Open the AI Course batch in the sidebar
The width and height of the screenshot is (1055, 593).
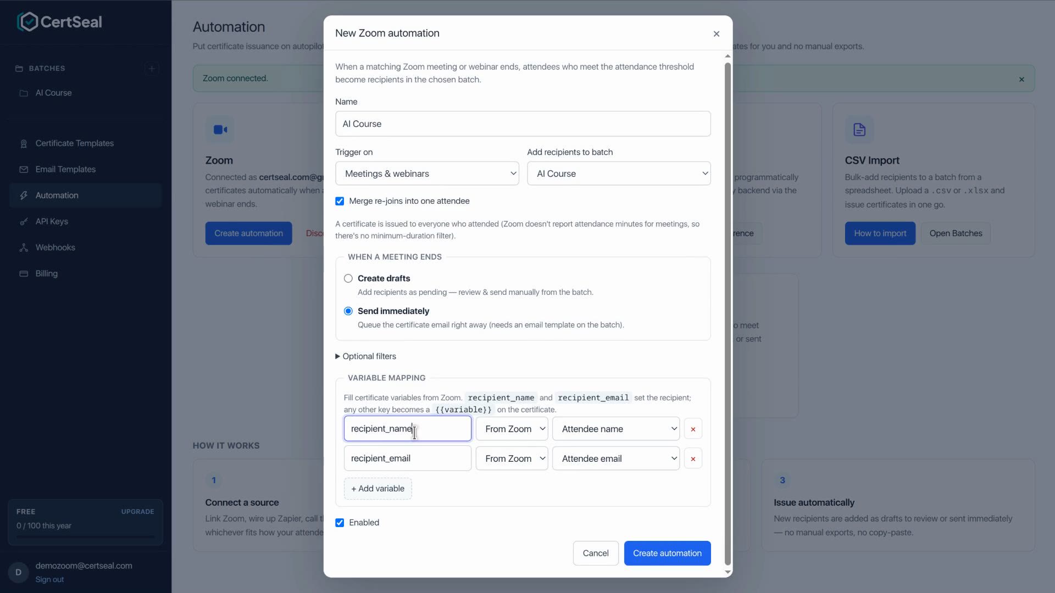pos(85,93)
